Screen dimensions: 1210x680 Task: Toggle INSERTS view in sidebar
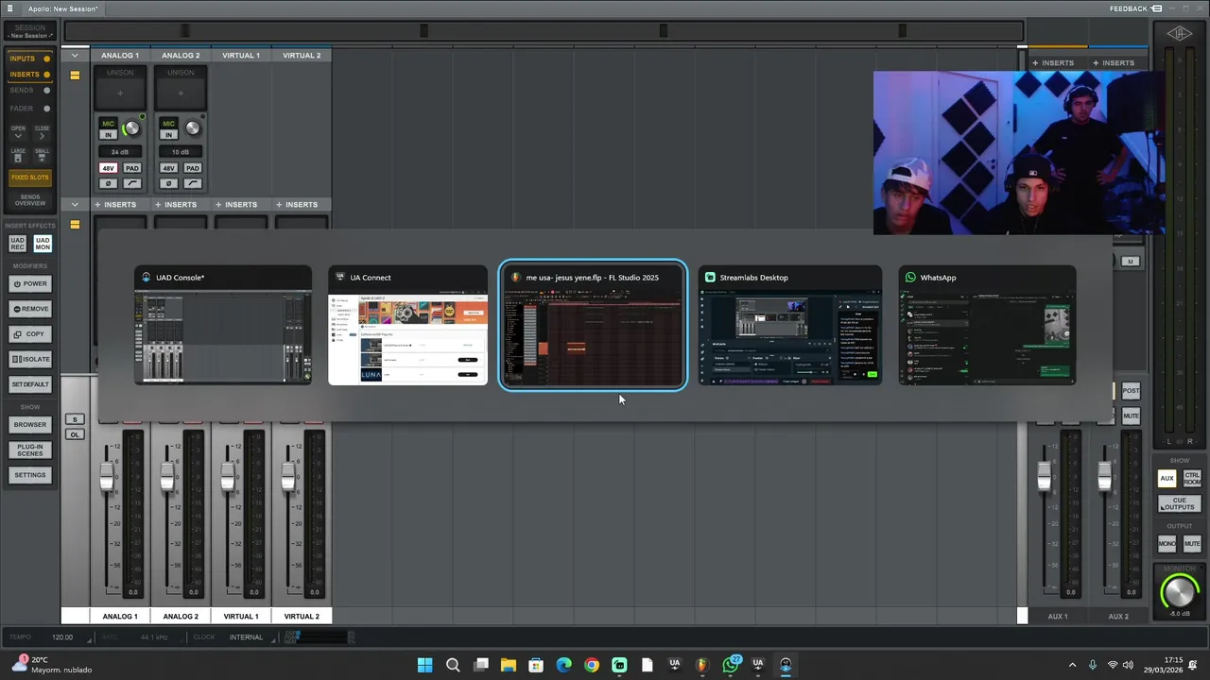(29, 75)
